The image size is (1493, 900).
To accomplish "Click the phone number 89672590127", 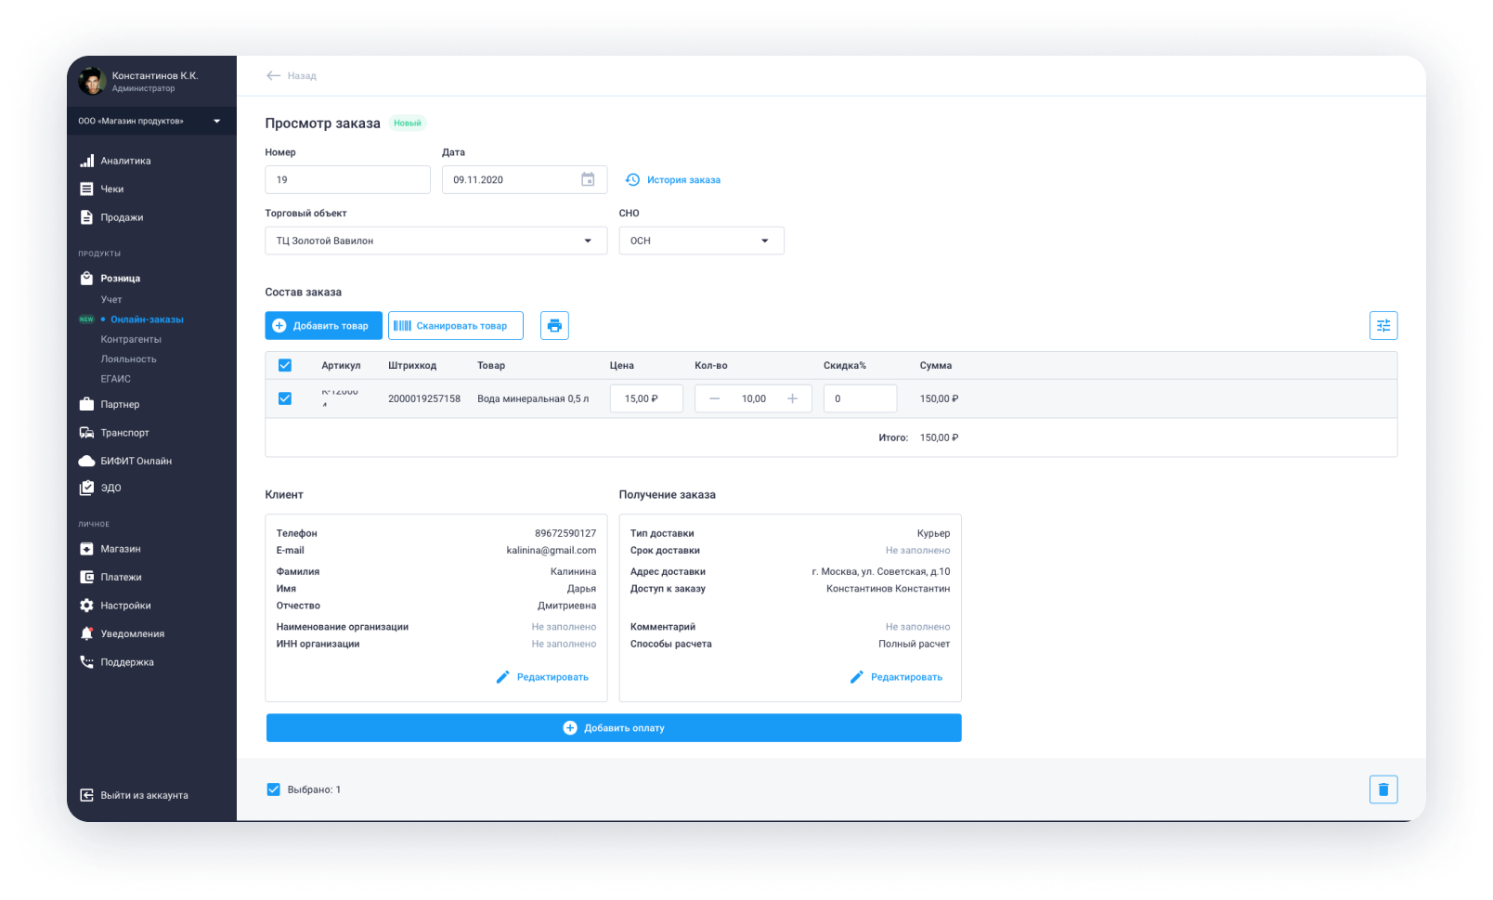I will pos(565,533).
